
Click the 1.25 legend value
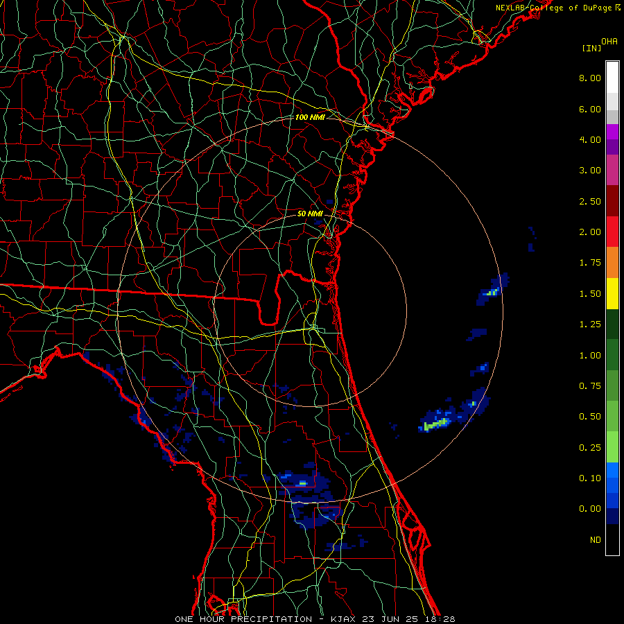click(590, 324)
